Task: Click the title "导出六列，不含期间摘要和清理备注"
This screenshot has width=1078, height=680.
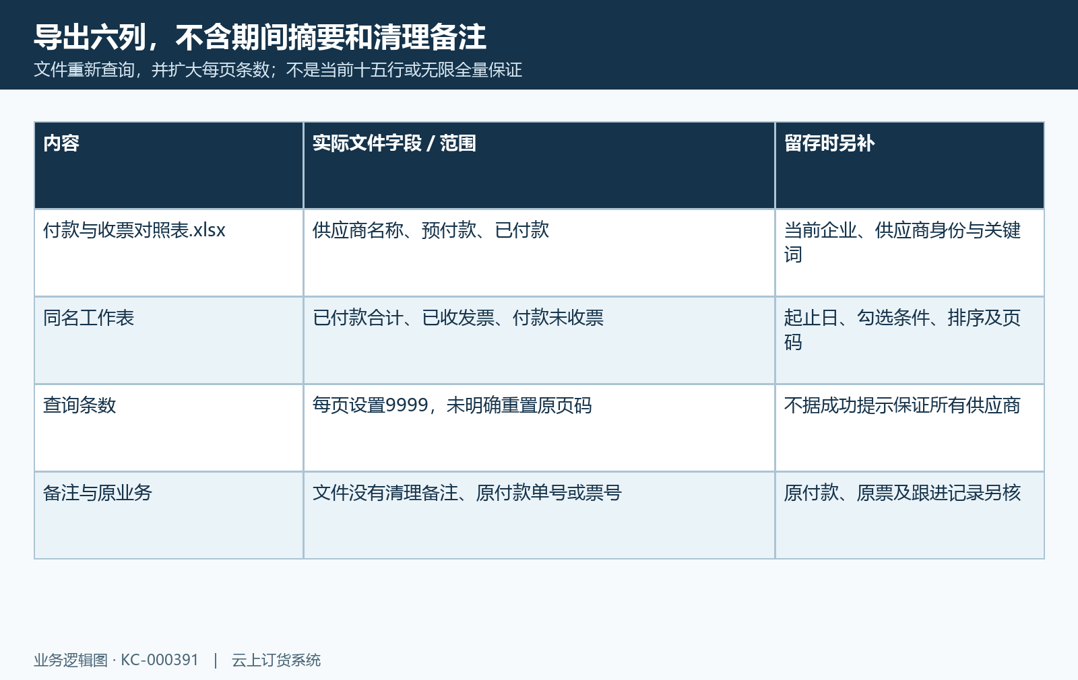Action: [x=260, y=37]
